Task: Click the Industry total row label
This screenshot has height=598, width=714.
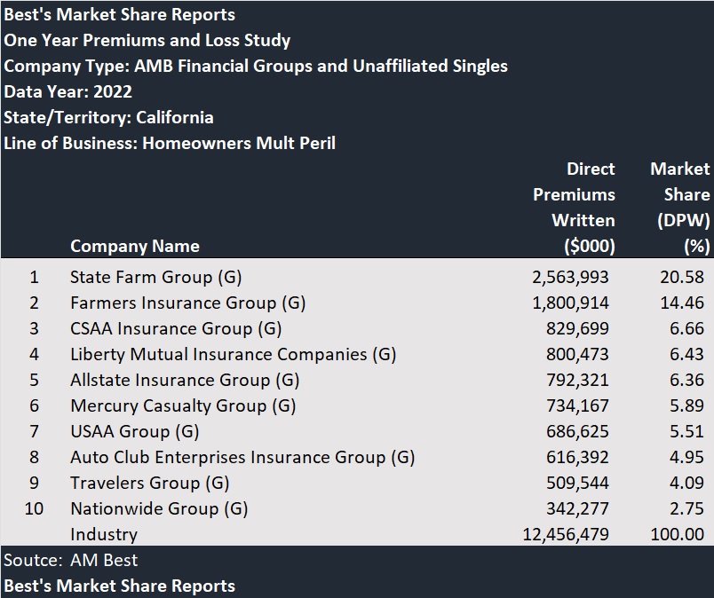Action: [104, 534]
